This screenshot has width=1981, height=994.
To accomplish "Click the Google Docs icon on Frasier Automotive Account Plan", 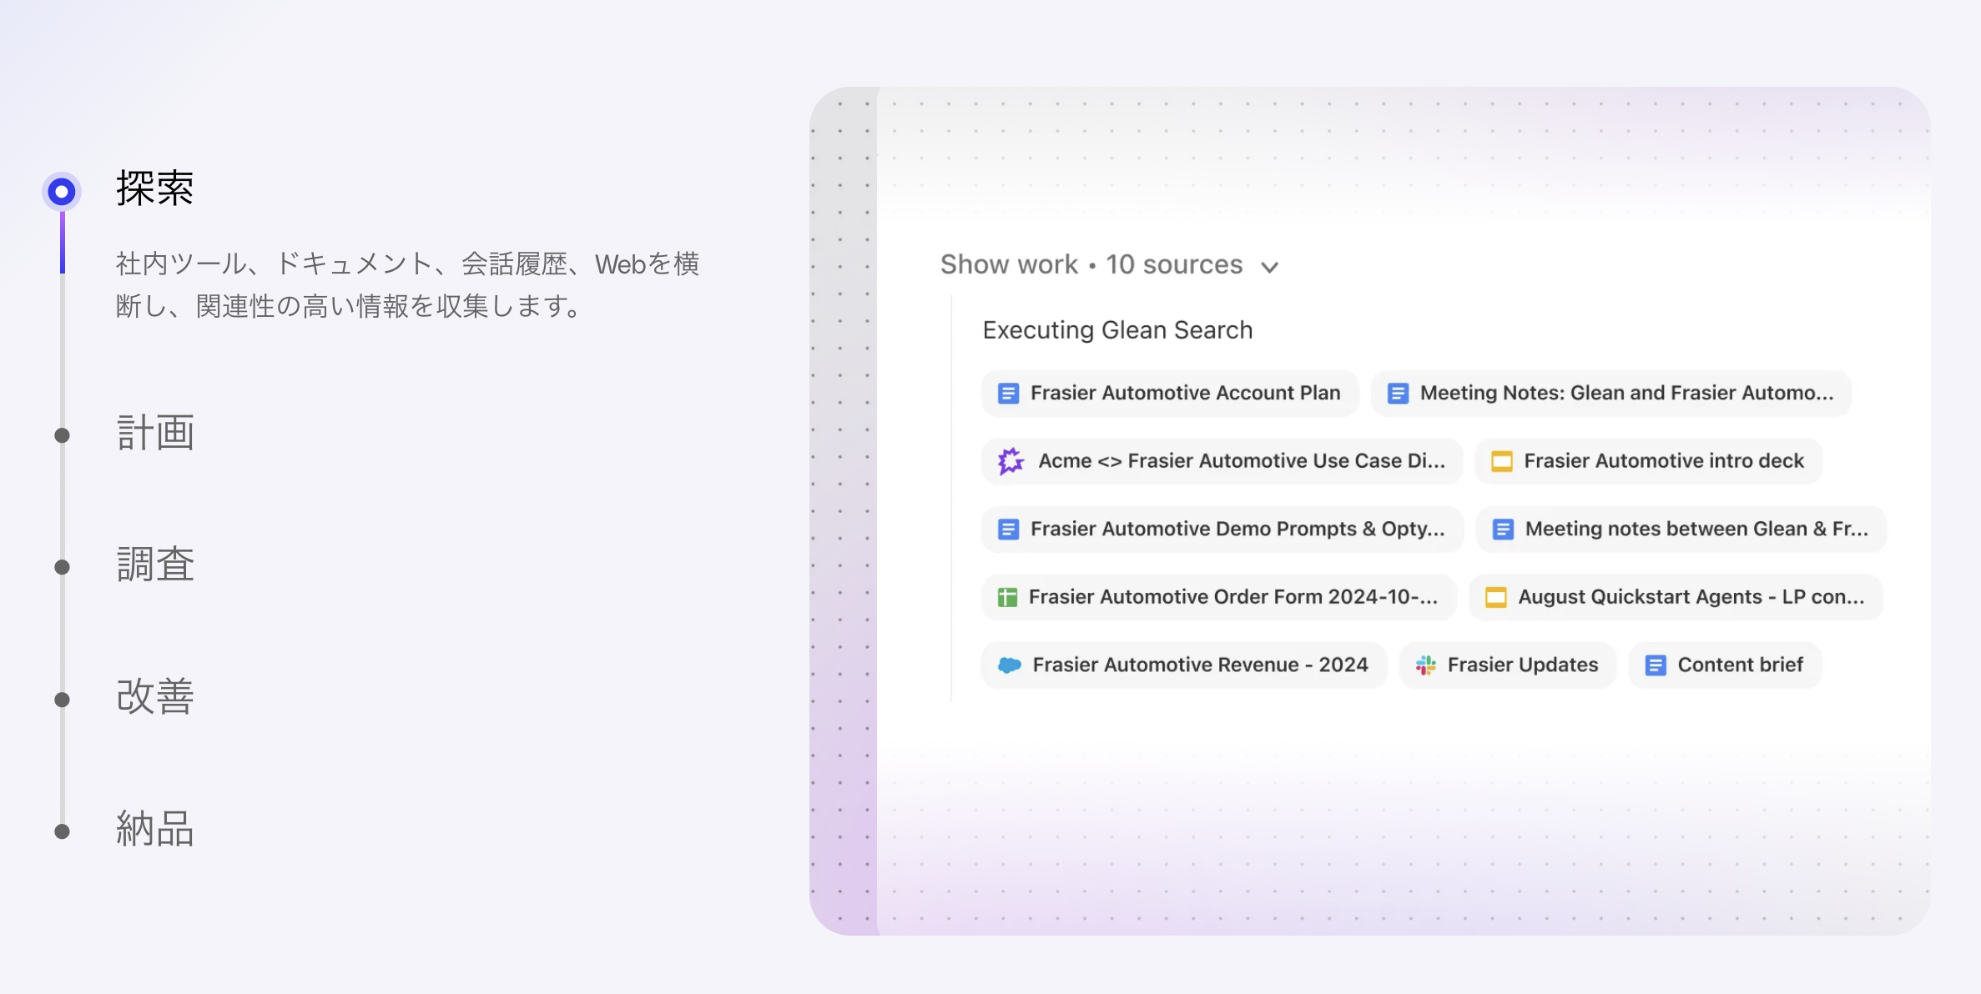I will pyautogui.click(x=1008, y=393).
